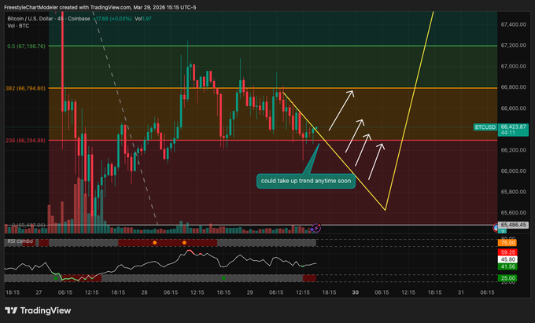535x323 pixels.
Task: Open the 'could take up trend' annotation
Action: click(308, 181)
